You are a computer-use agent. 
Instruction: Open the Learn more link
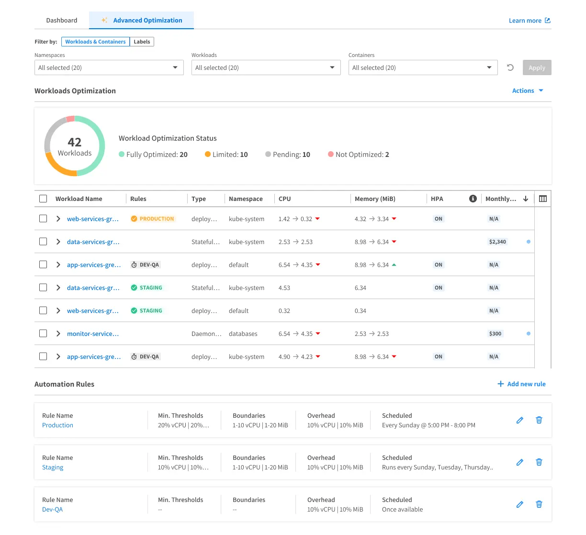pyautogui.click(x=529, y=21)
